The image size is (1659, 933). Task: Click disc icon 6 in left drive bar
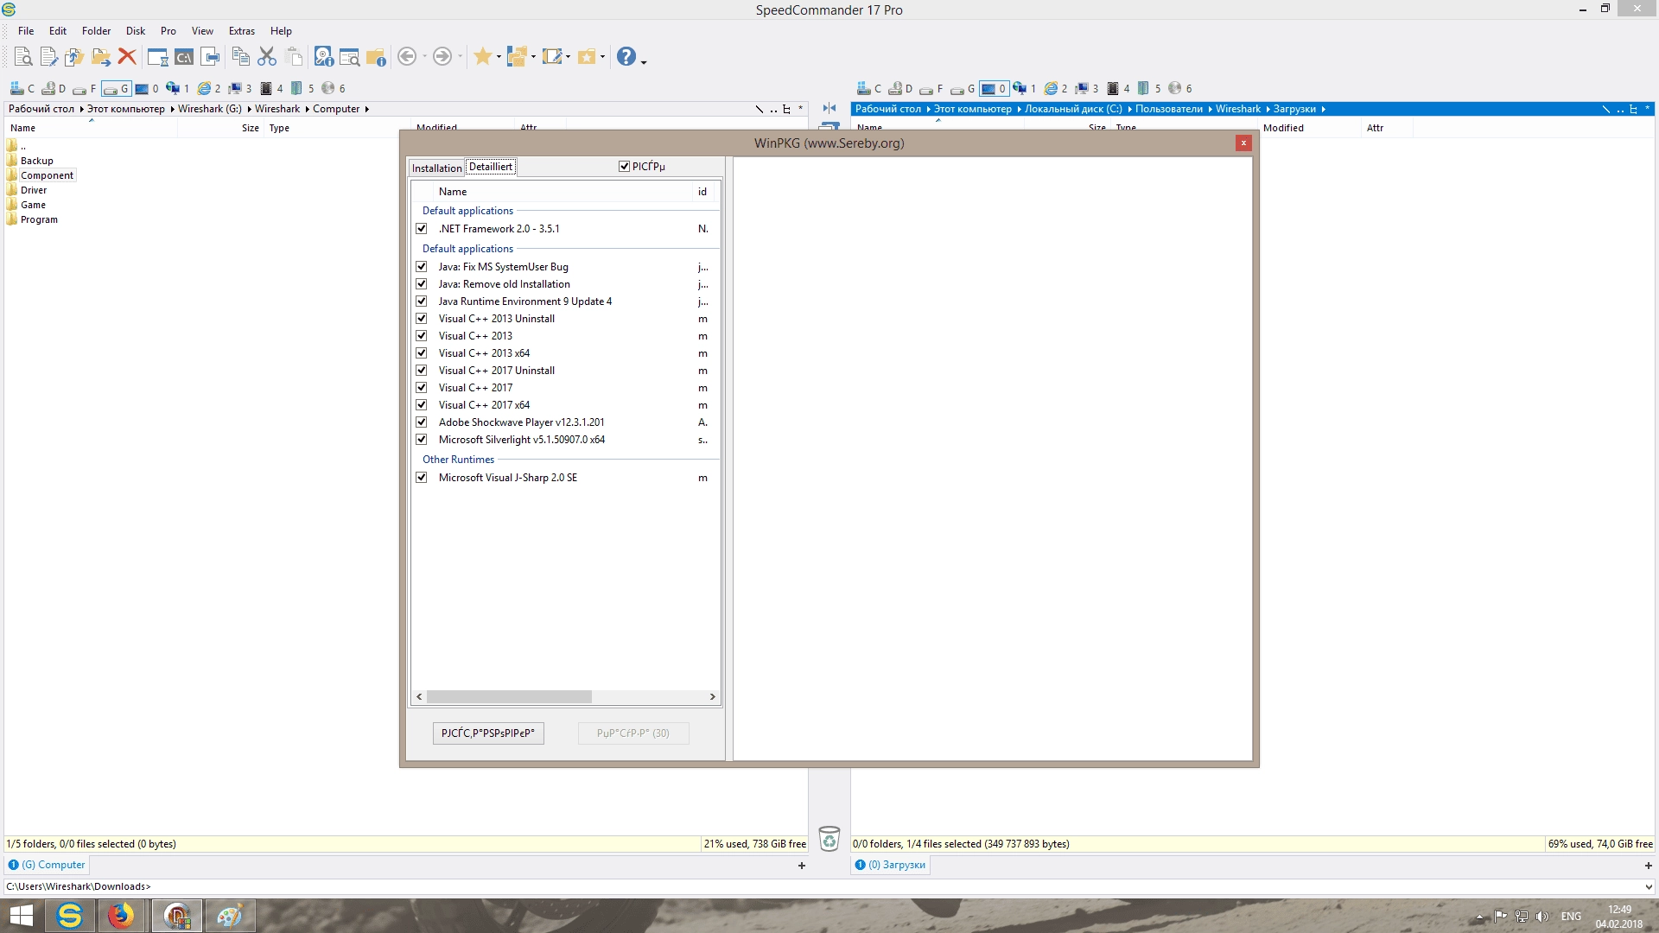[x=333, y=88]
